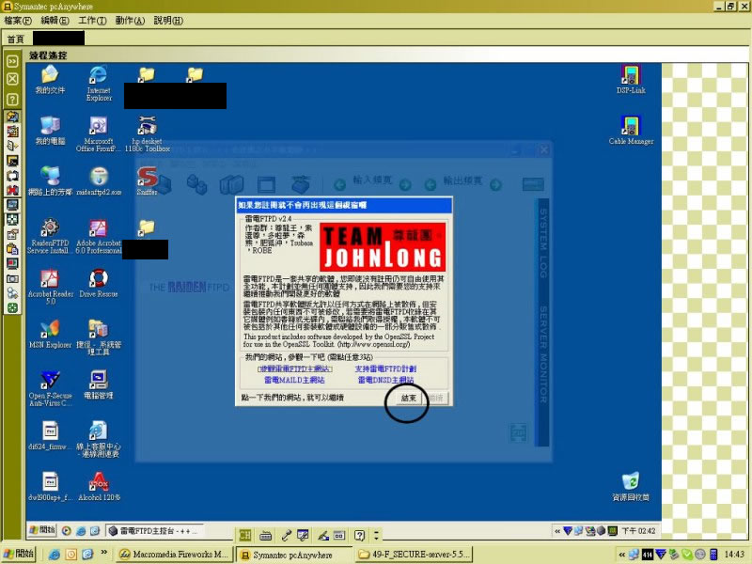Select the 網路上的芳鄰 desktop icon
Viewport: 752px width, 564px height.
coord(50,181)
